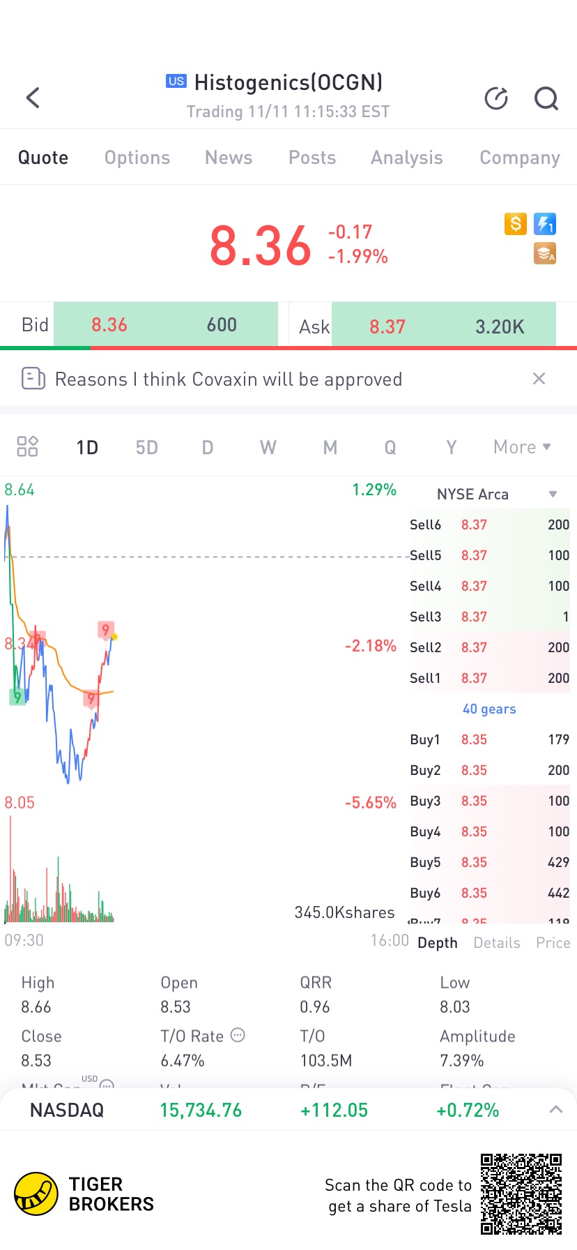Open the search magnifier icon
Screen dimensions: 577x1250
point(546,98)
